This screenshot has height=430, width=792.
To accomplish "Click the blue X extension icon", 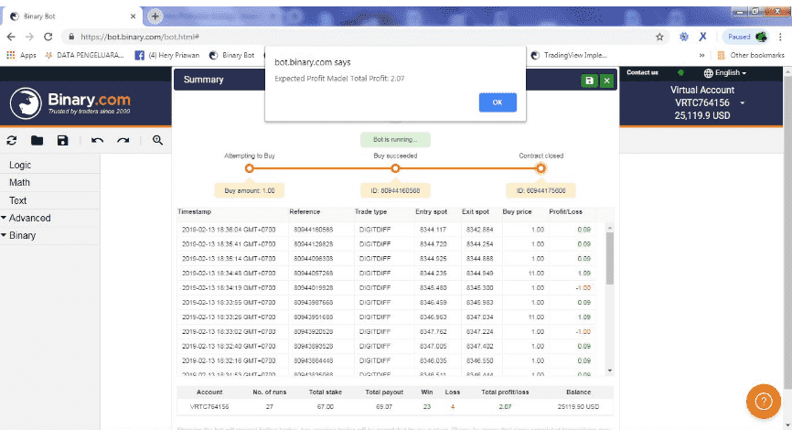I will coord(702,37).
